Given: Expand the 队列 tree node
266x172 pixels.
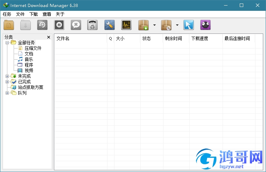Looking at the screenshot, I should tap(7, 93).
